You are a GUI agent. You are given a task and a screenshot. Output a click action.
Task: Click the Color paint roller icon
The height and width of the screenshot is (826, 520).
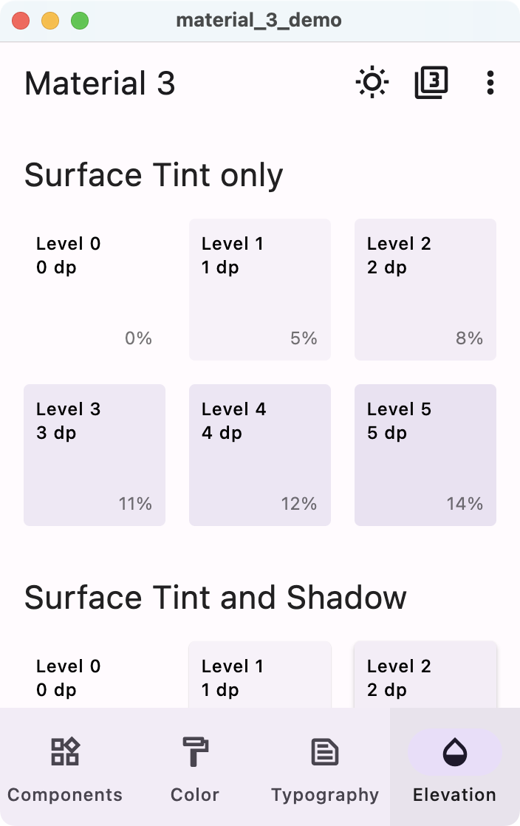[x=195, y=752]
